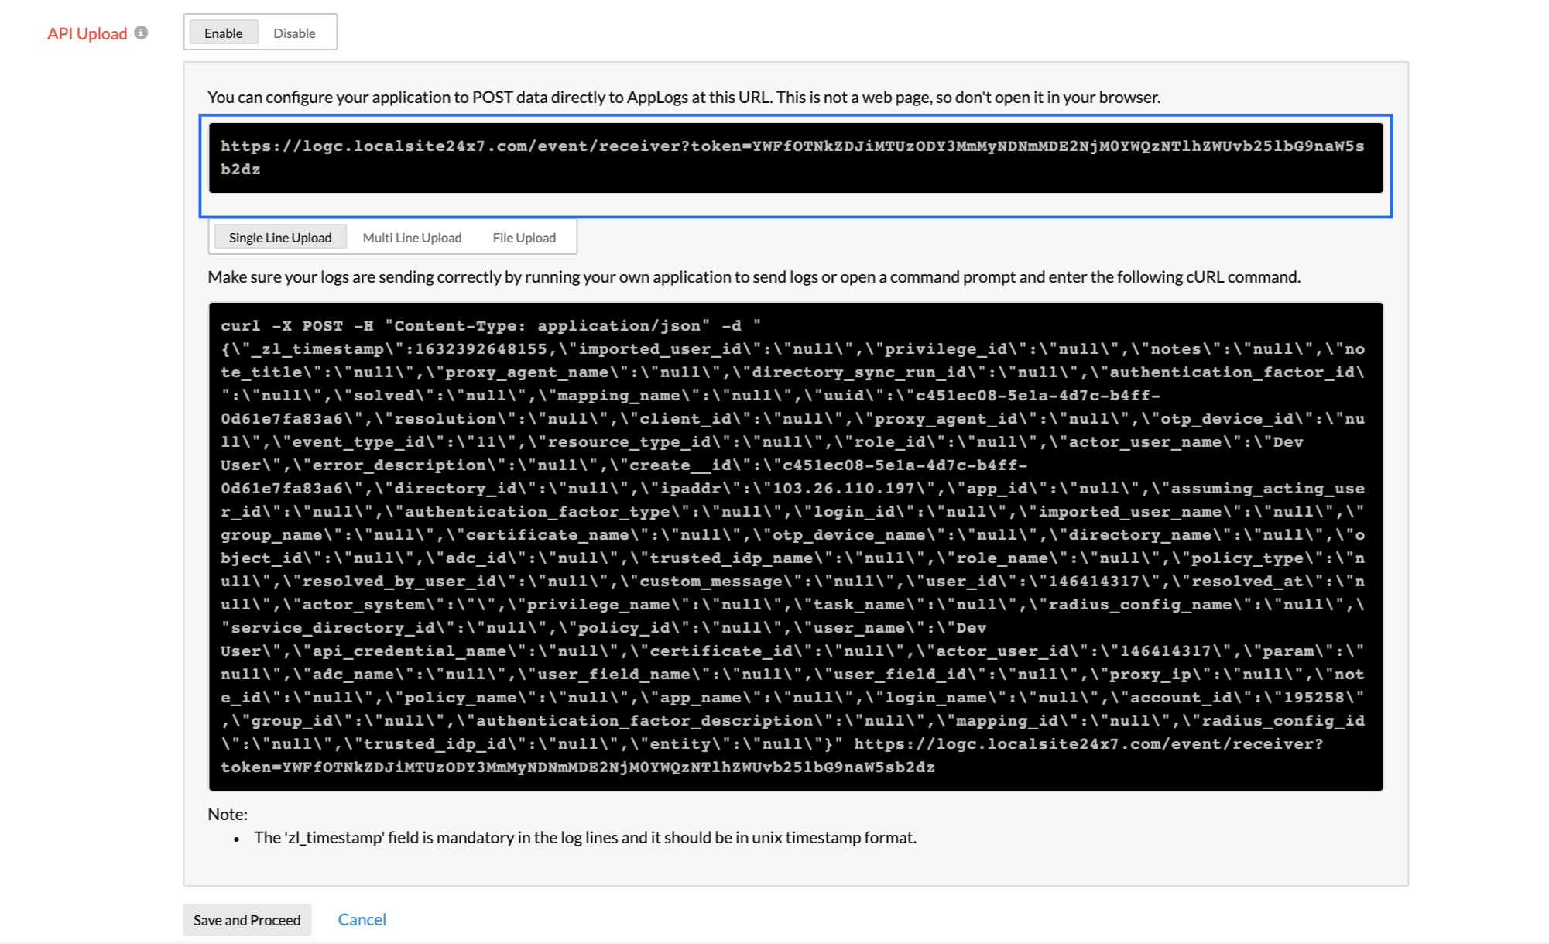Click the token on the cURL command's last line
1549x944 pixels.
tap(577, 767)
